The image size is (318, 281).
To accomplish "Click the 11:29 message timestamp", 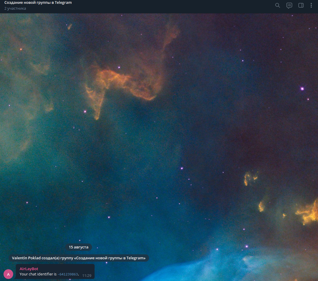I will (87, 276).
